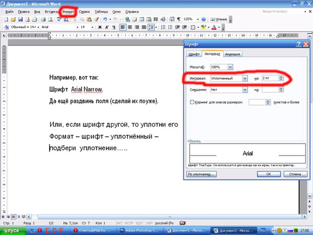Image resolution: width=313 pixels, height=235 pixels.
Task: Center the text alignment
Action: [130, 27]
